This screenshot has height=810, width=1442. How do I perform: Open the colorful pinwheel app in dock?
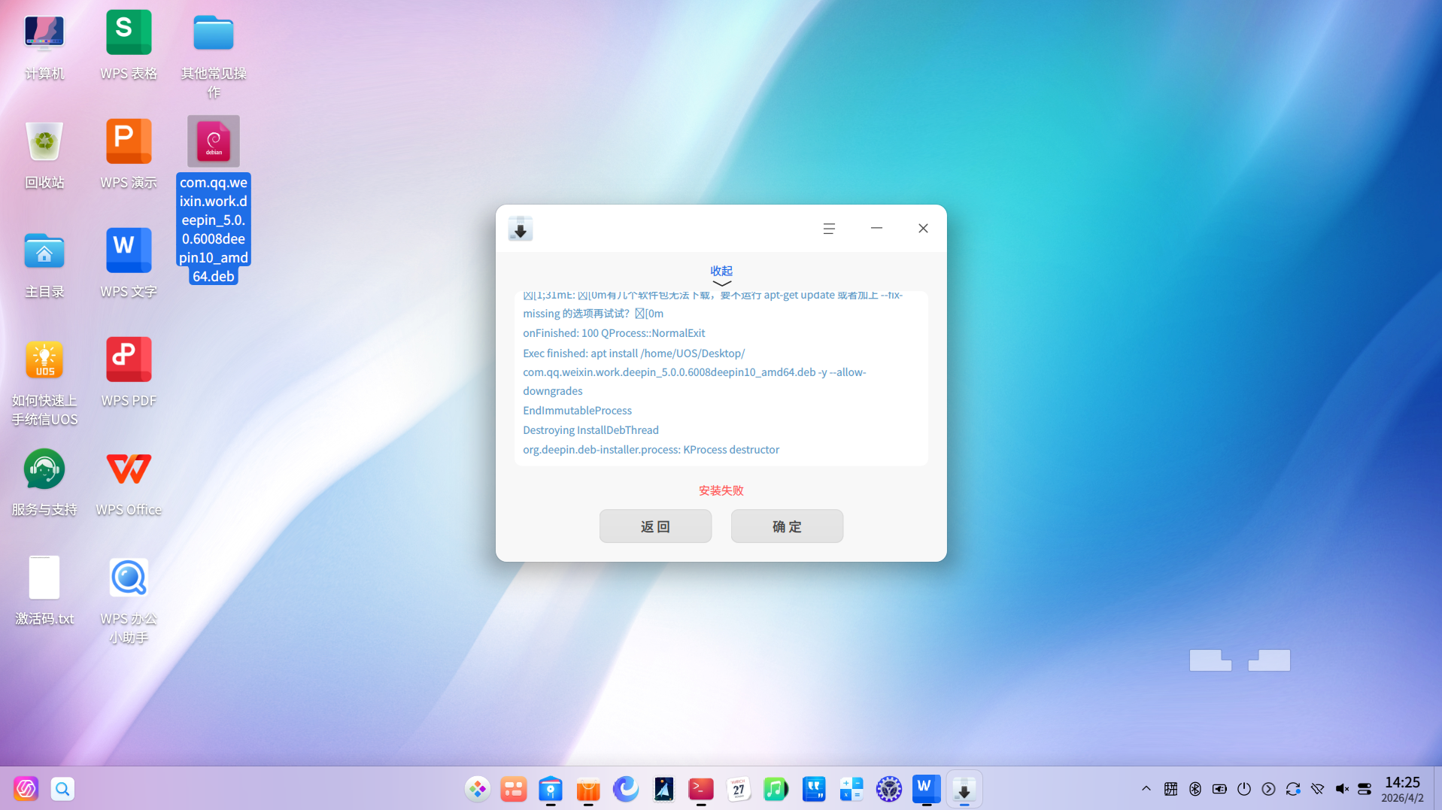click(477, 788)
